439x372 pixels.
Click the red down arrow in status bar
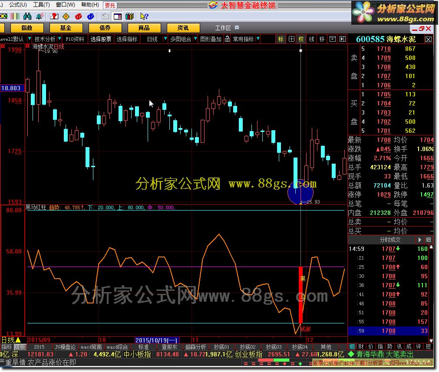point(284,364)
